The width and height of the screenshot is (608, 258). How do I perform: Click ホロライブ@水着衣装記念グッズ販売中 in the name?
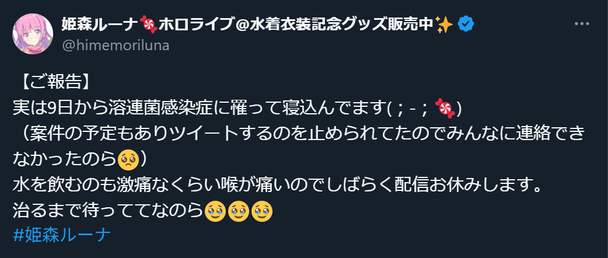tap(296, 25)
